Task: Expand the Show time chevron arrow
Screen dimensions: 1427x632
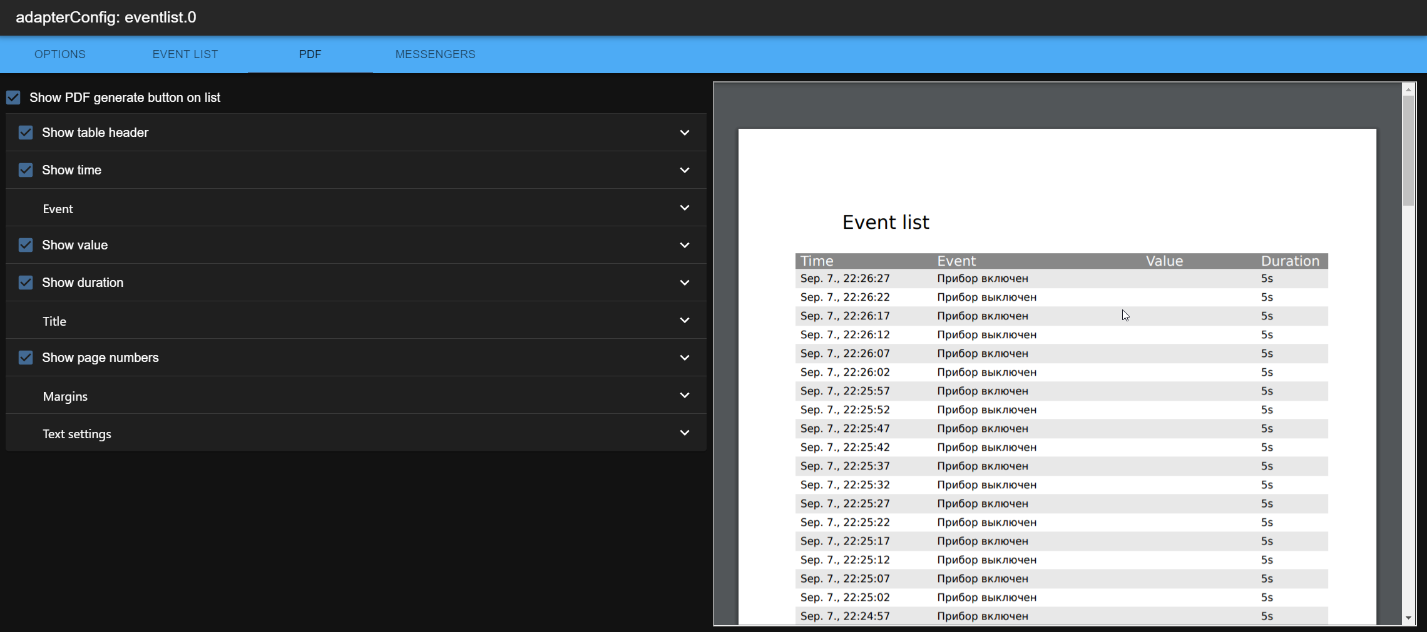Action: point(685,170)
